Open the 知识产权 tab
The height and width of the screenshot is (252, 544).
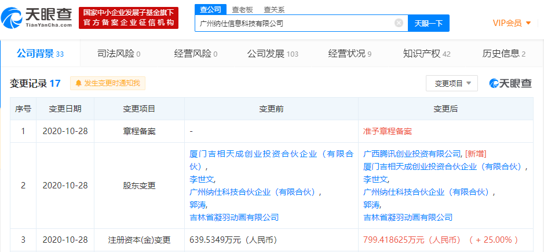[x=427, y=54]
